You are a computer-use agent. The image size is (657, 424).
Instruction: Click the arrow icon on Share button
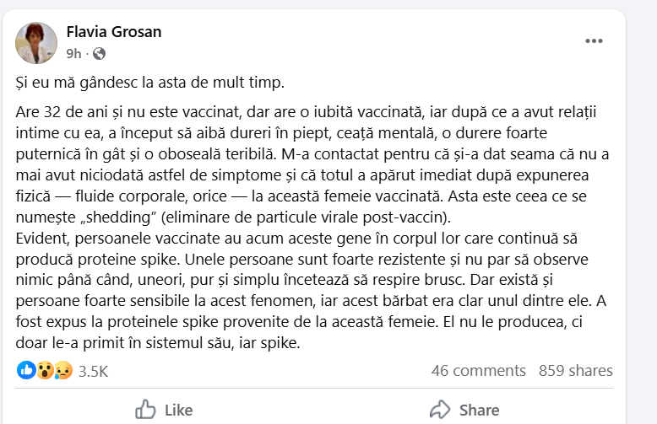click(x=440, y=411)
